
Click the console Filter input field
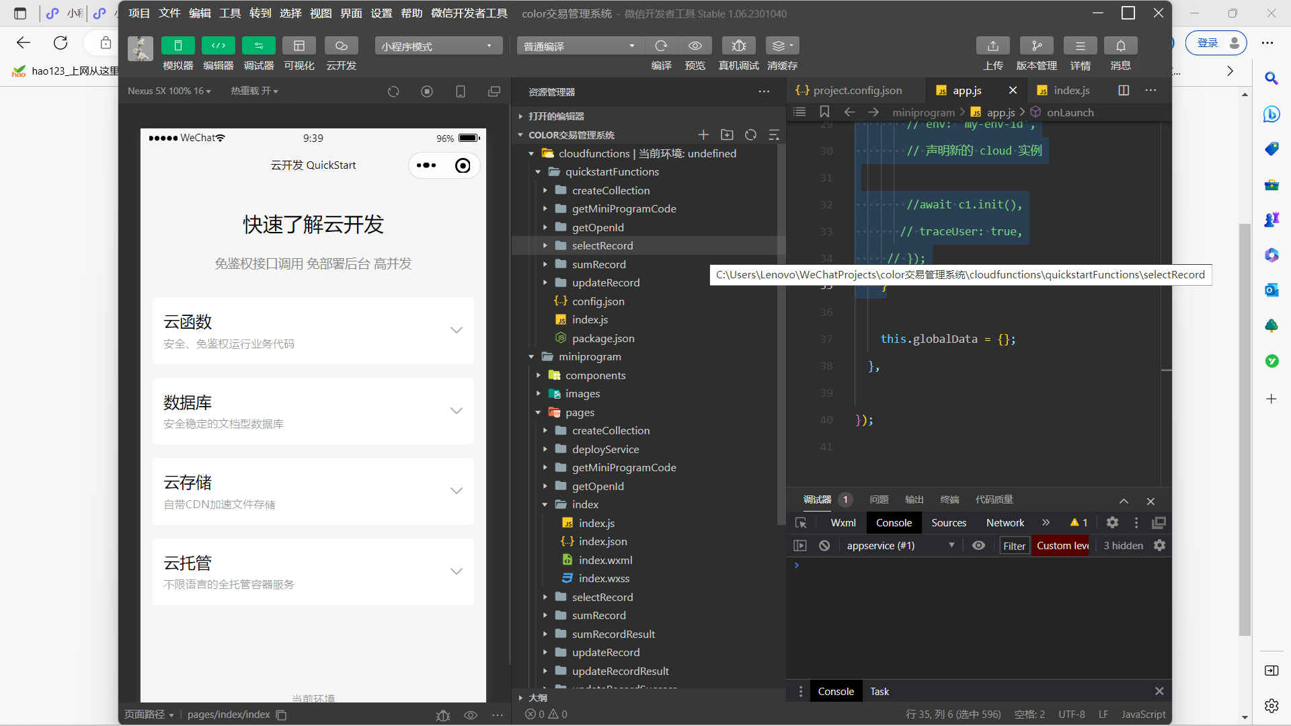[1014, 546]
